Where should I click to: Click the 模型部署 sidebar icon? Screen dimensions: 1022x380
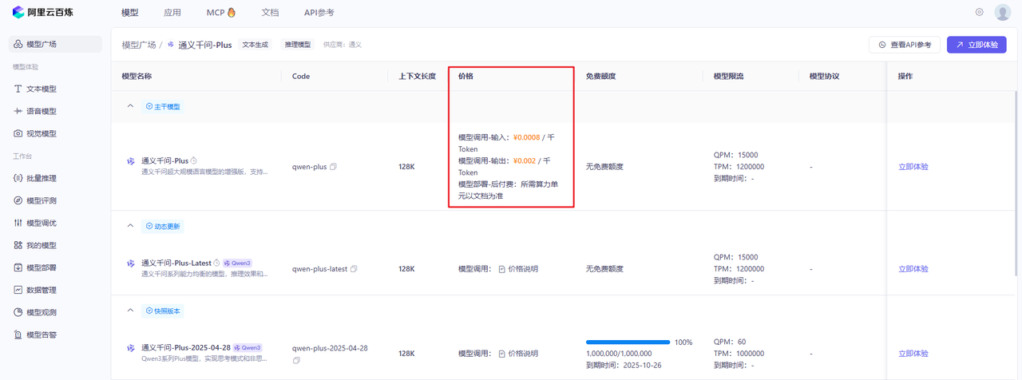coord(18,267)
